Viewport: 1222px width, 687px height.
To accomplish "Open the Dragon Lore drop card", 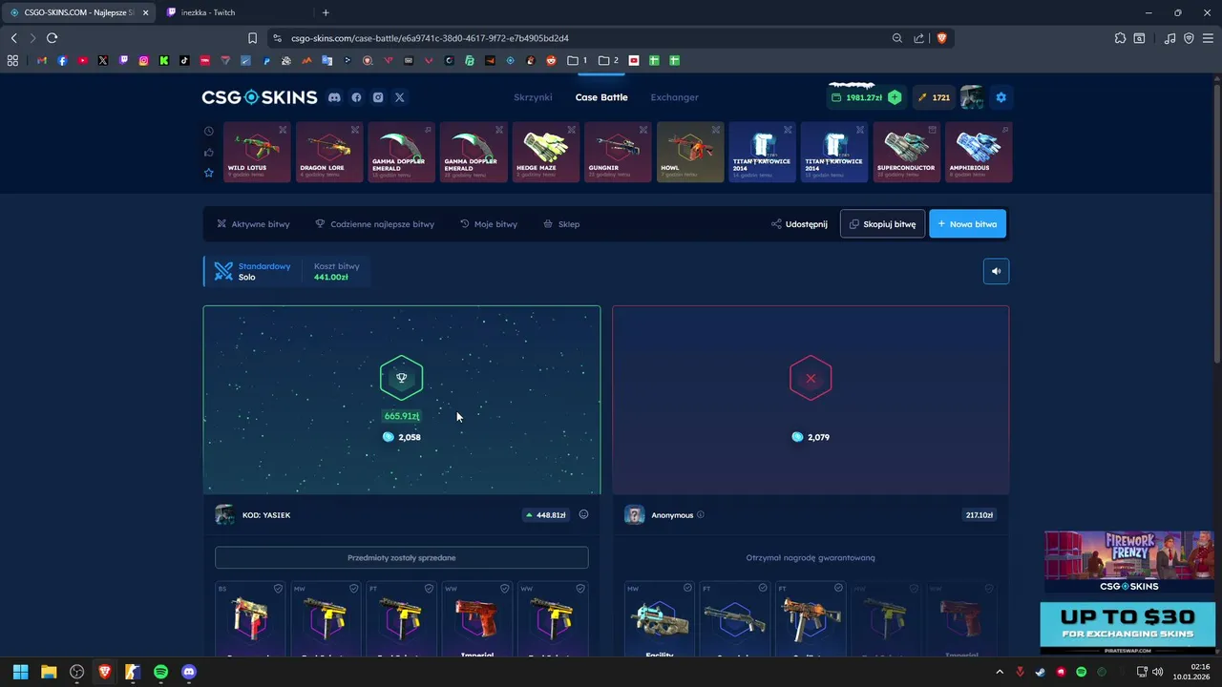I will [x=328, y=152].
